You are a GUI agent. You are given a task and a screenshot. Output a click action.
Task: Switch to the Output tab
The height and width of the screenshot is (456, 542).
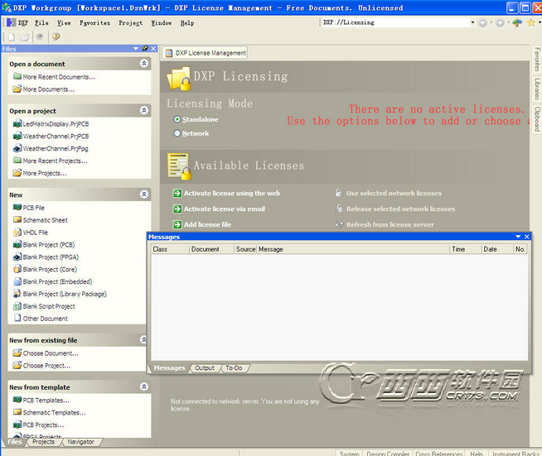(x=205, y=368)
